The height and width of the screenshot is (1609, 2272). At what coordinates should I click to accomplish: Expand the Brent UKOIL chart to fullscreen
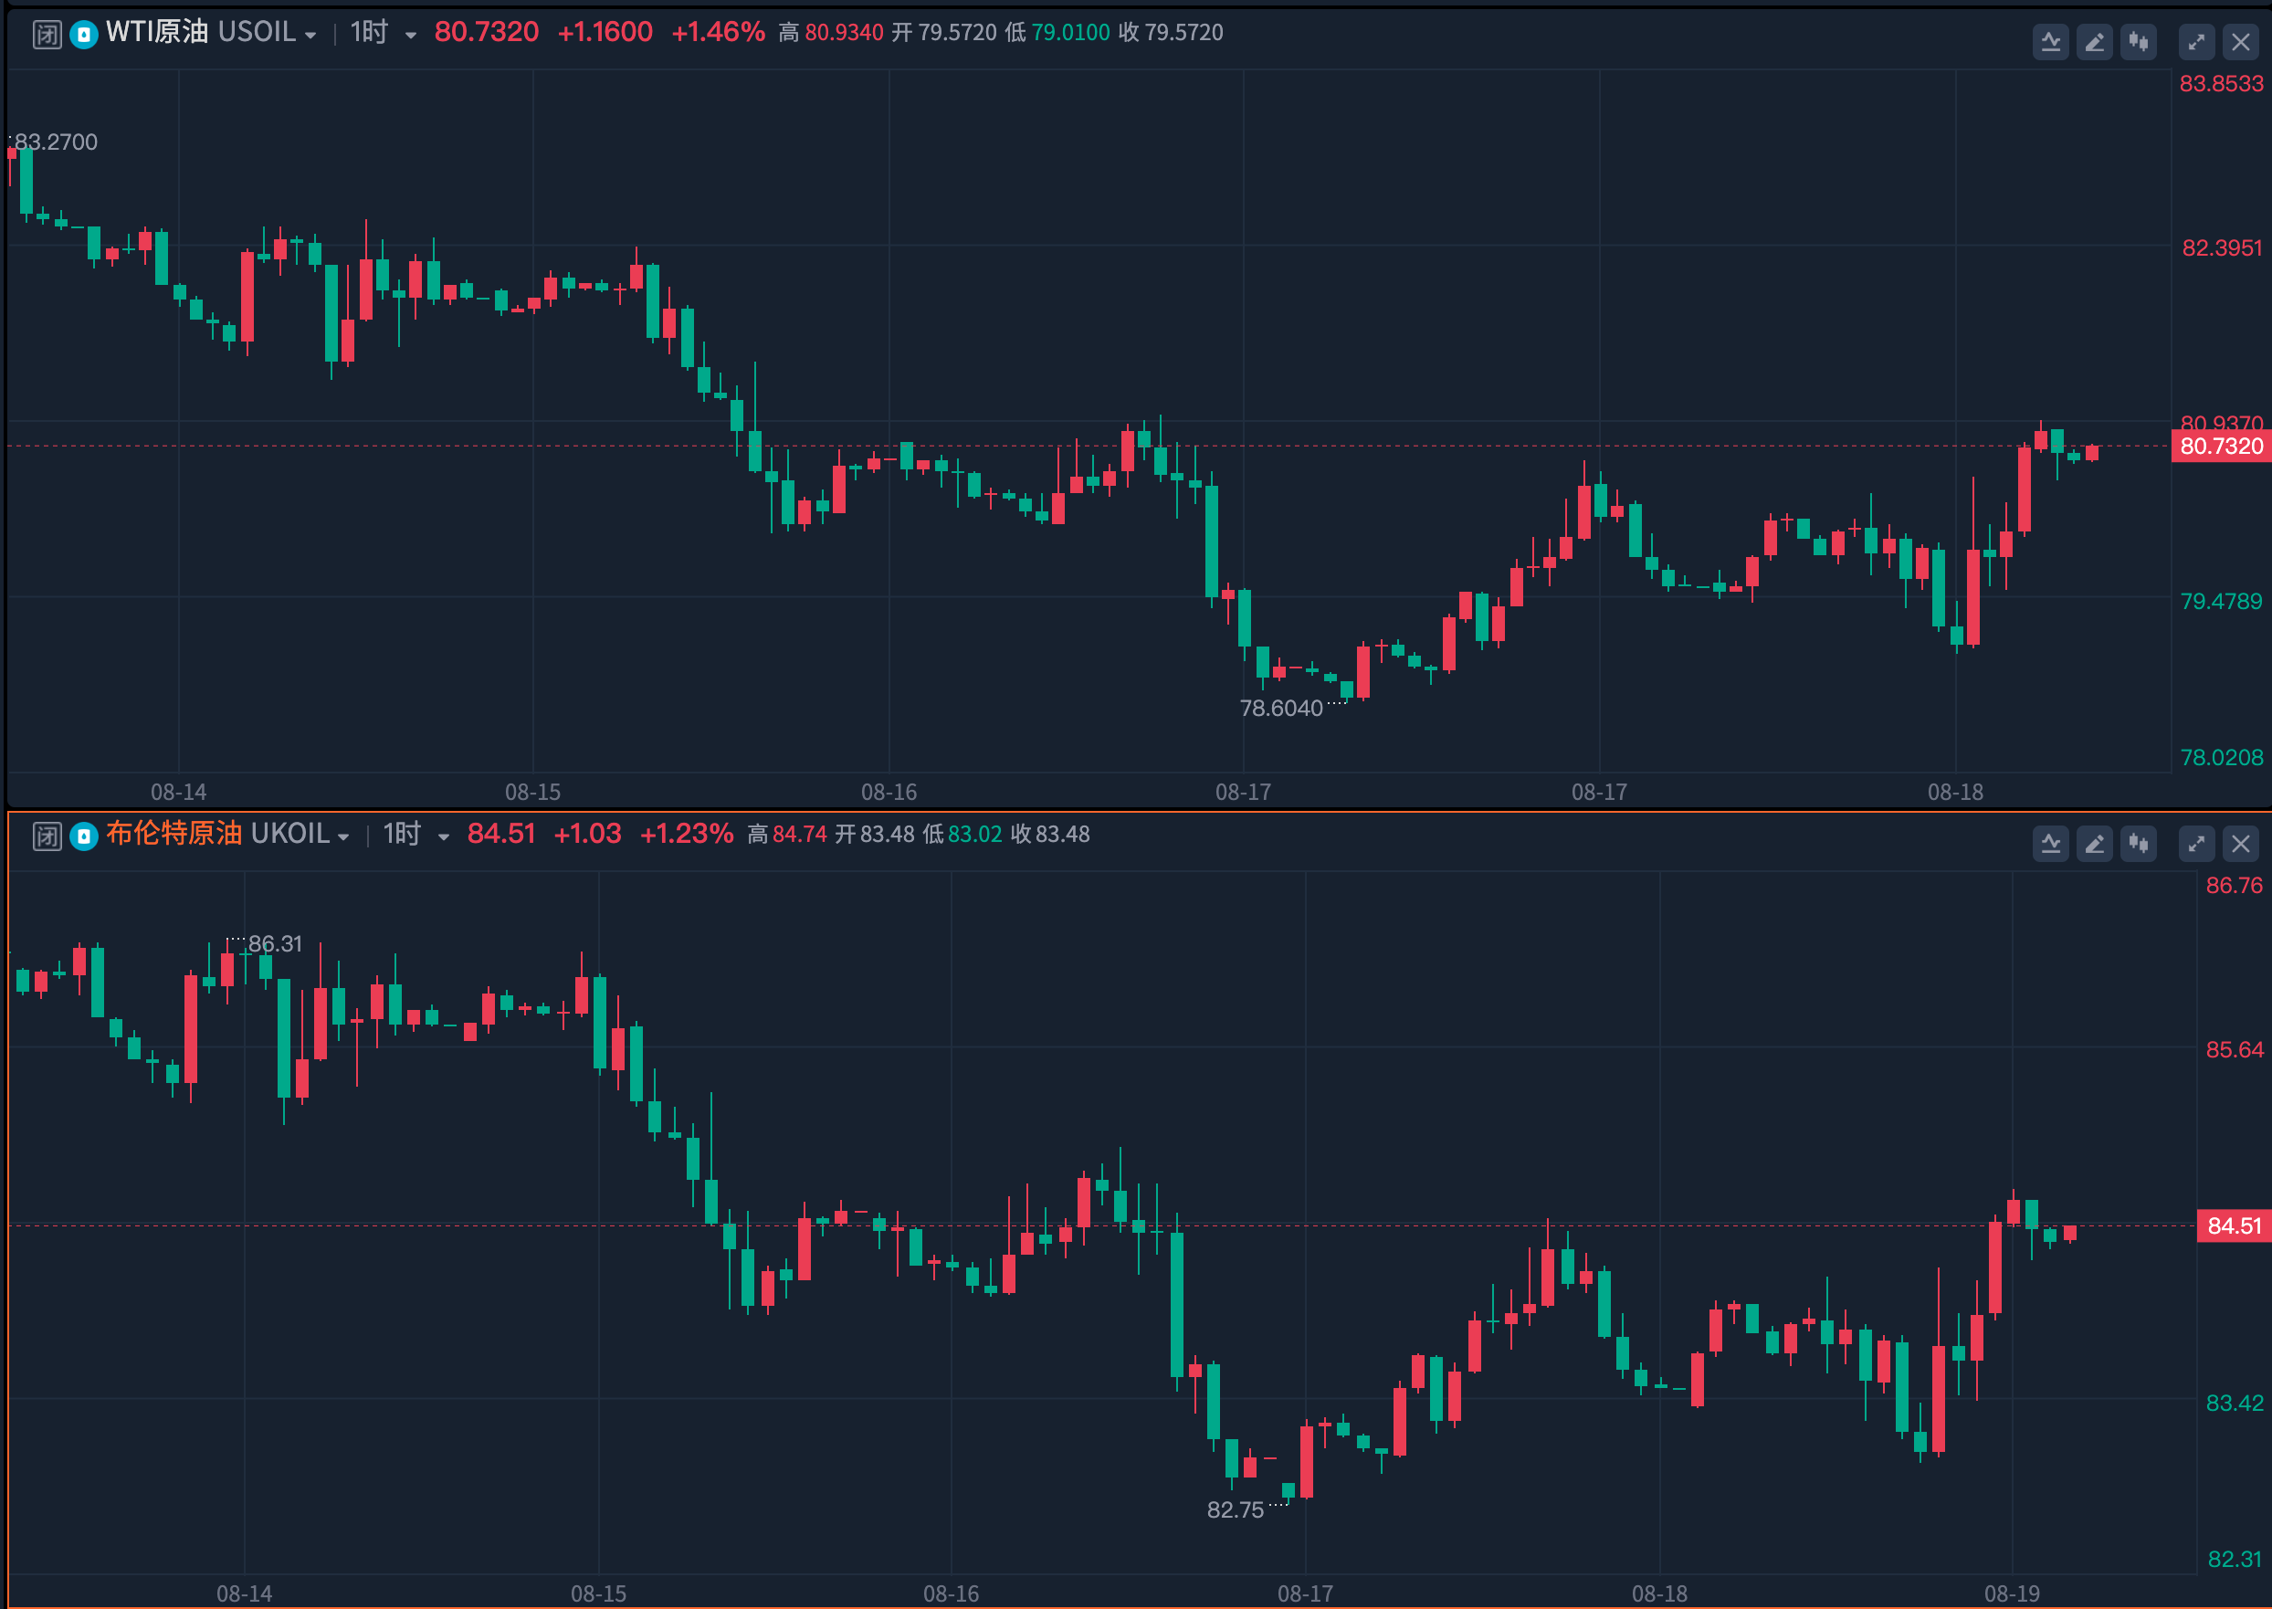point(2195,843)
